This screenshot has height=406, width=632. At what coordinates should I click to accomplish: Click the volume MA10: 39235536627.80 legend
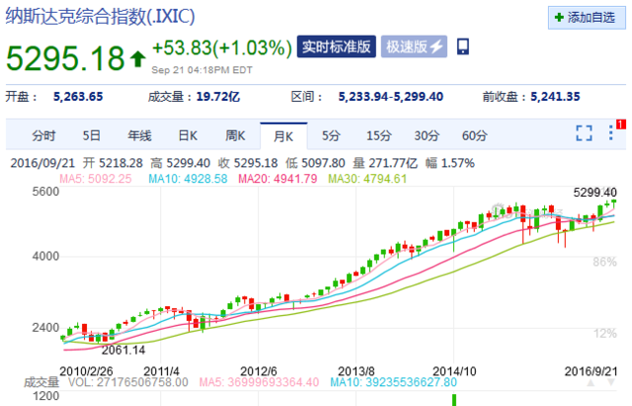tap(393, 382)
